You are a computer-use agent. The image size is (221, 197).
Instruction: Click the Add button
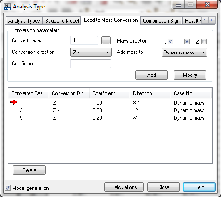151,75
